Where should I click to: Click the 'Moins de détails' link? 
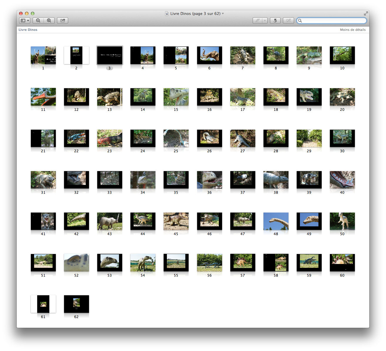353,30
